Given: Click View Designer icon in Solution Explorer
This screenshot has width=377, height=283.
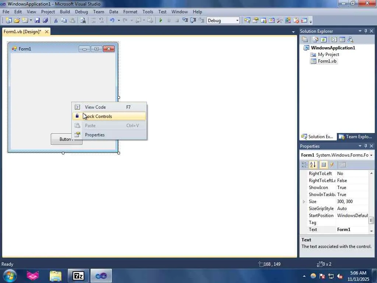Looking at the screenshot, I should (x=342, y=39).
